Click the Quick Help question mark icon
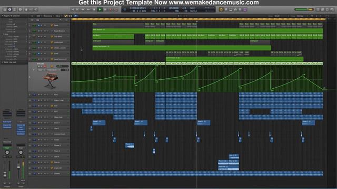Viewport: 337px width, 189px height. (20, 9)
